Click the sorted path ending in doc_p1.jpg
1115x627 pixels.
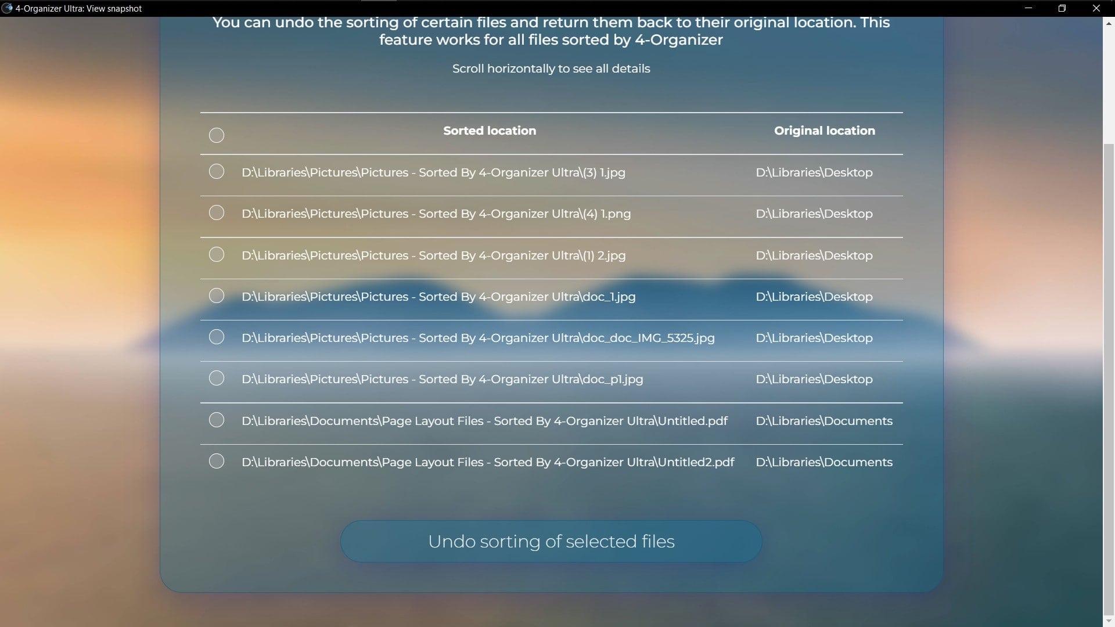[443, 379]
